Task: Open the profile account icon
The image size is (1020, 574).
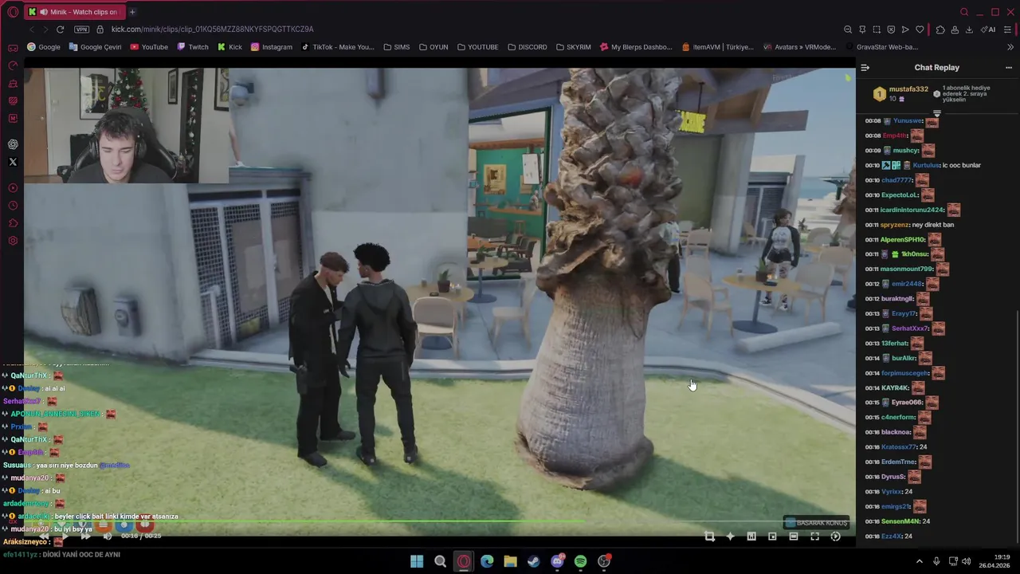Action: coord(955,29)
